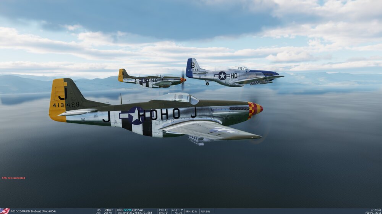Viewport: 382px width, 214px height.
Task: Click the US flag icon in status bar
Action: pos(5,211)
